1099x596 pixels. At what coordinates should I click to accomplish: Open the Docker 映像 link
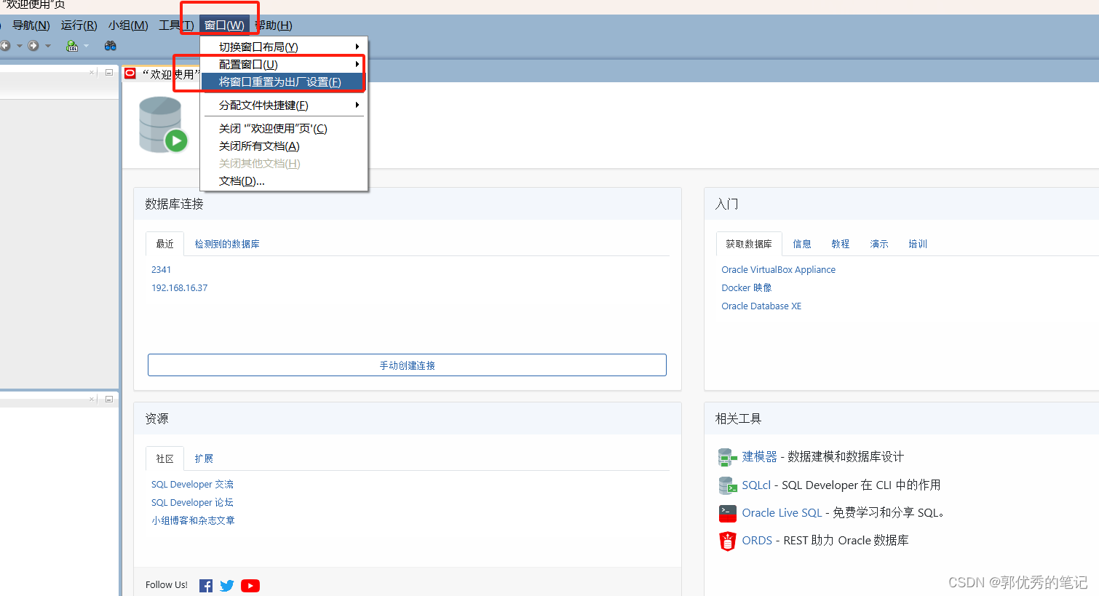tap(746, 288)
